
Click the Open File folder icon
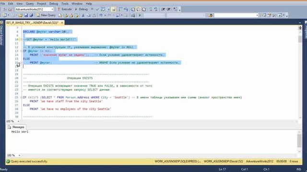pos(21,15)
